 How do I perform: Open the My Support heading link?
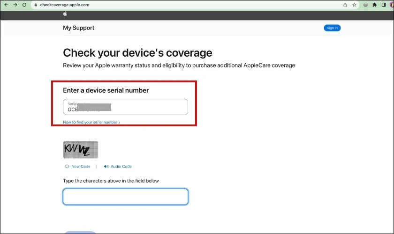click(x=78, y=28)
